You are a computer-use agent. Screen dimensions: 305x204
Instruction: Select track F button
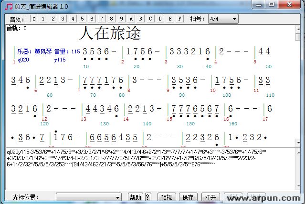(x=180, y=19)
